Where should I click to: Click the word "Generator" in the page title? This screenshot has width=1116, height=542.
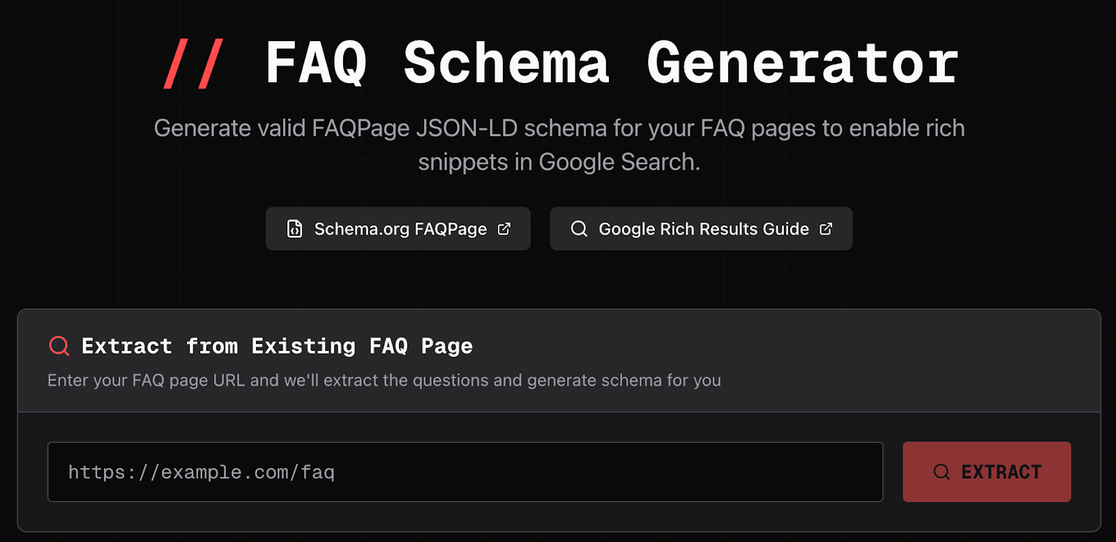[x=802, y=63]
